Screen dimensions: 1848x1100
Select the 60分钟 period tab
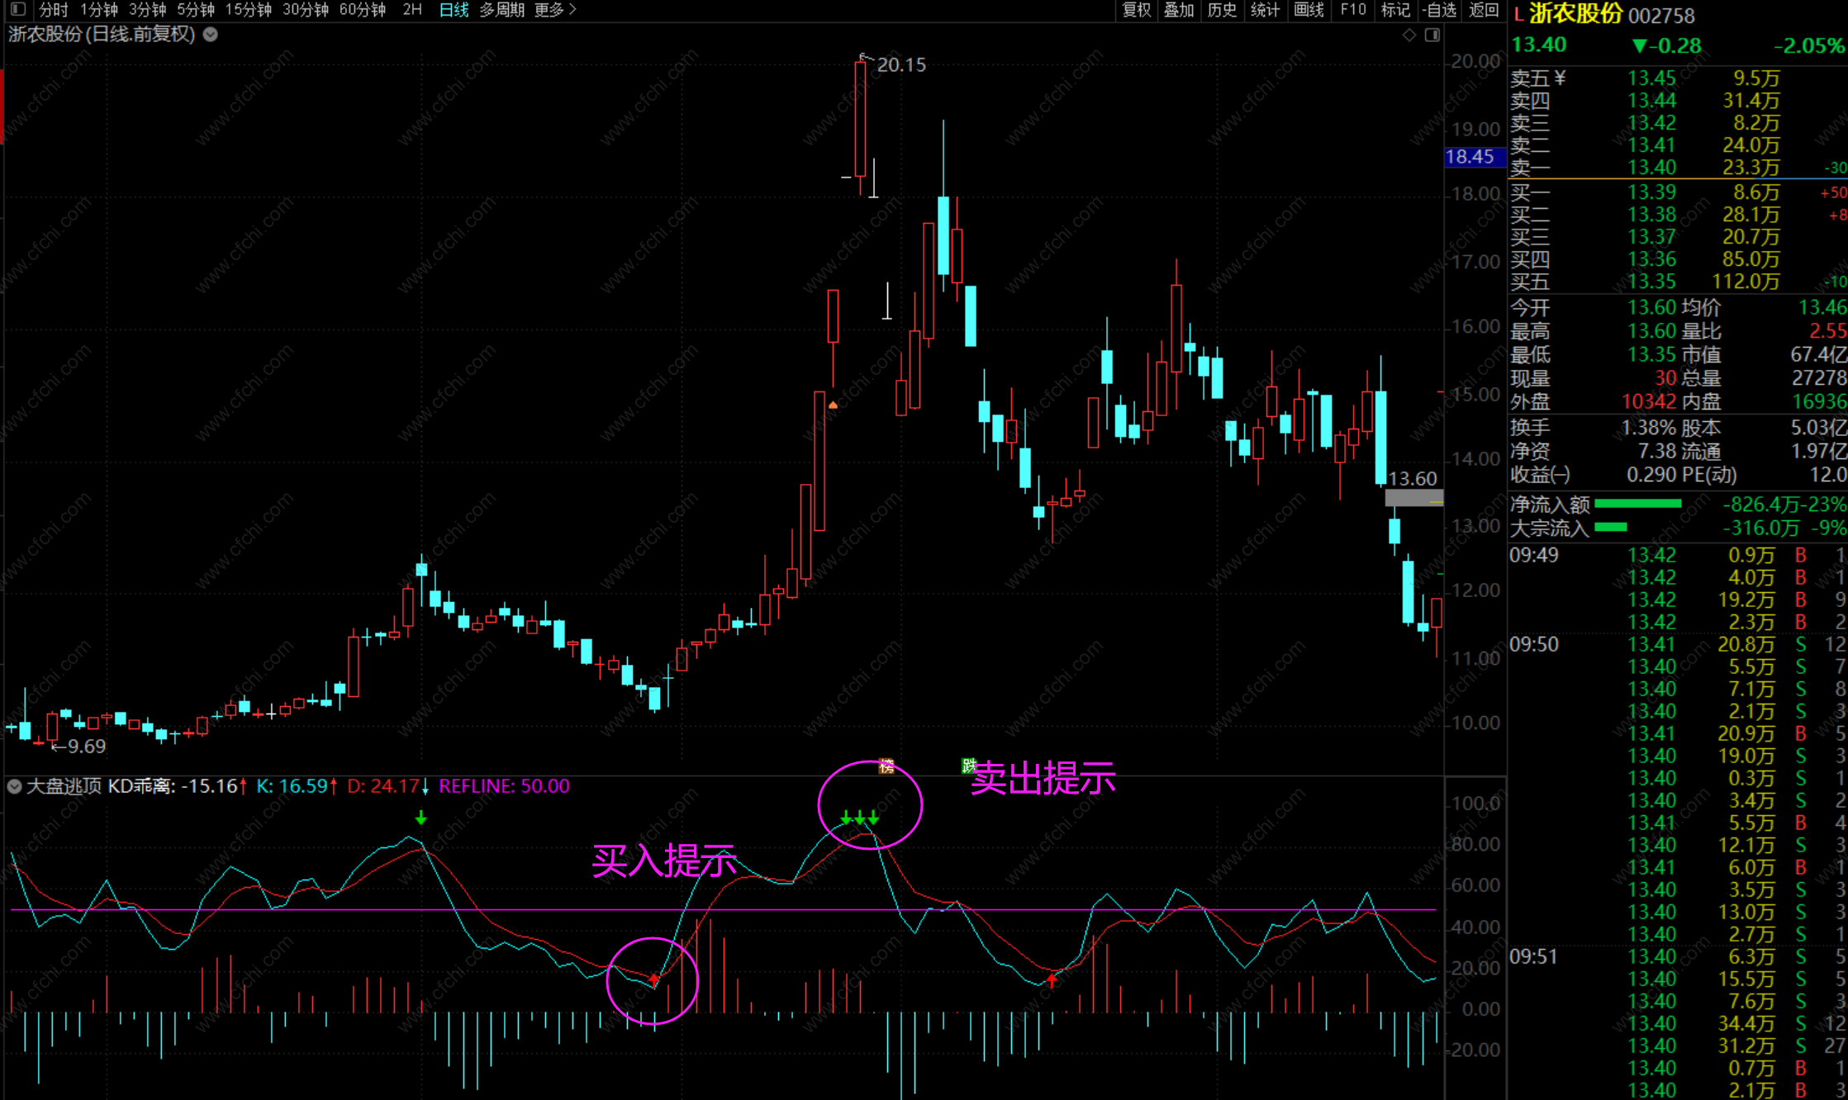pos(363,10)
